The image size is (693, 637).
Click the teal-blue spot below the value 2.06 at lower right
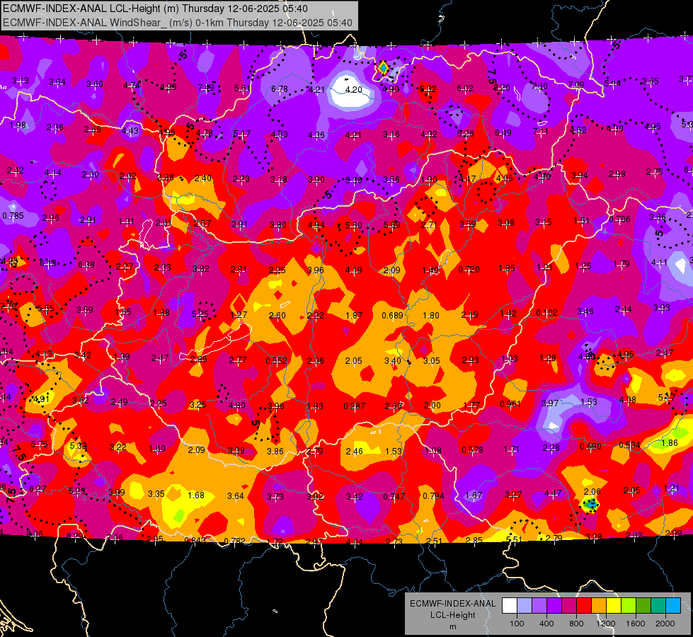point(590,504)
